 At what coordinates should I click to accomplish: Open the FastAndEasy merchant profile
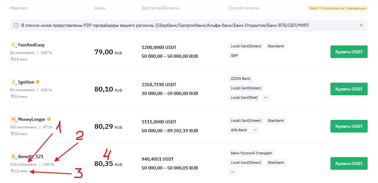31,45
